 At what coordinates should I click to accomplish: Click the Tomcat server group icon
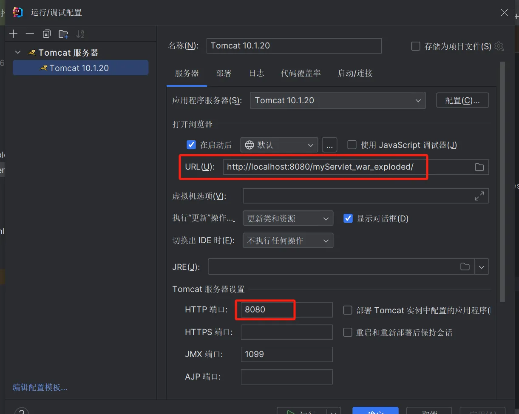(x=31, y=53)
